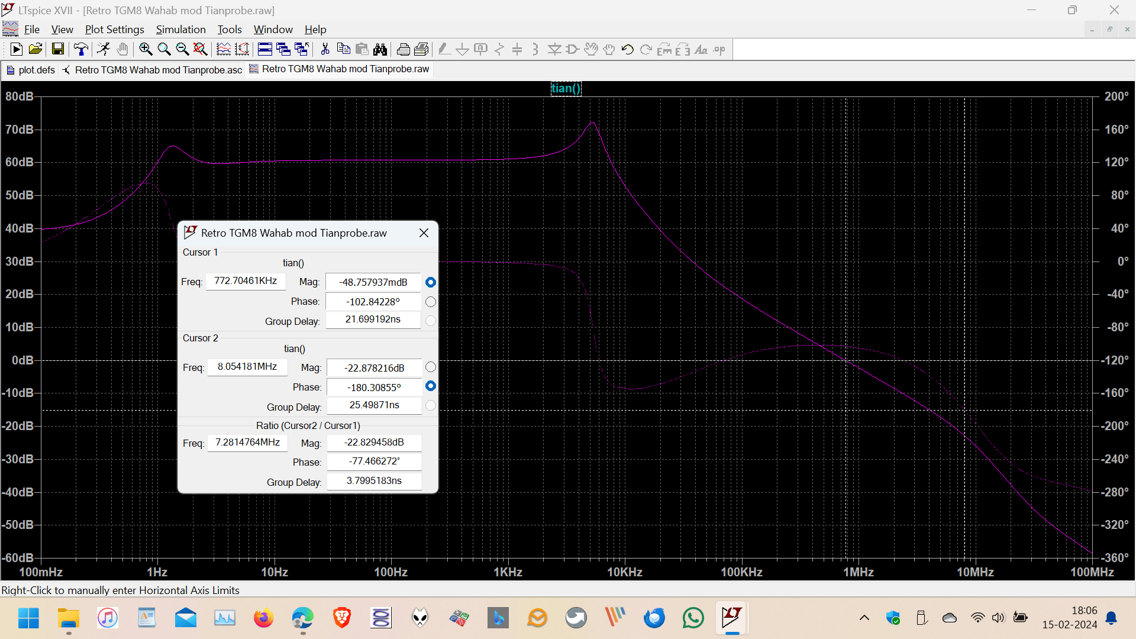
Task: Click the Close All windows icon
Action: (x=302, y=50)
